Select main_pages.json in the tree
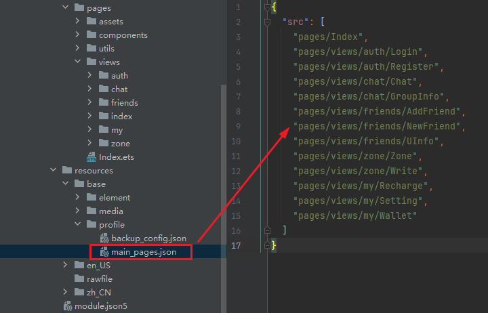Image resolution: width=488 pixels, height=313 pixels. (144, 252)
